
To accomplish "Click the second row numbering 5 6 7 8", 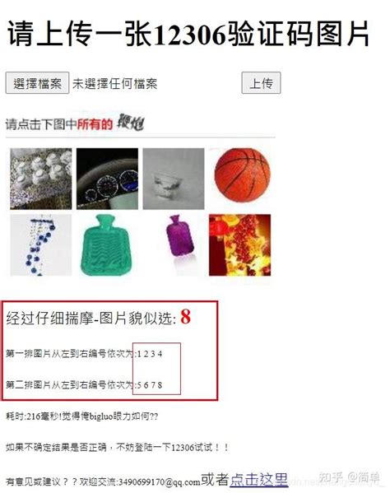I will coord(150,384).
